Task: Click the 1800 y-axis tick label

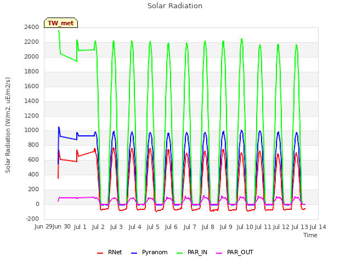Action: (x=32, y=72)
